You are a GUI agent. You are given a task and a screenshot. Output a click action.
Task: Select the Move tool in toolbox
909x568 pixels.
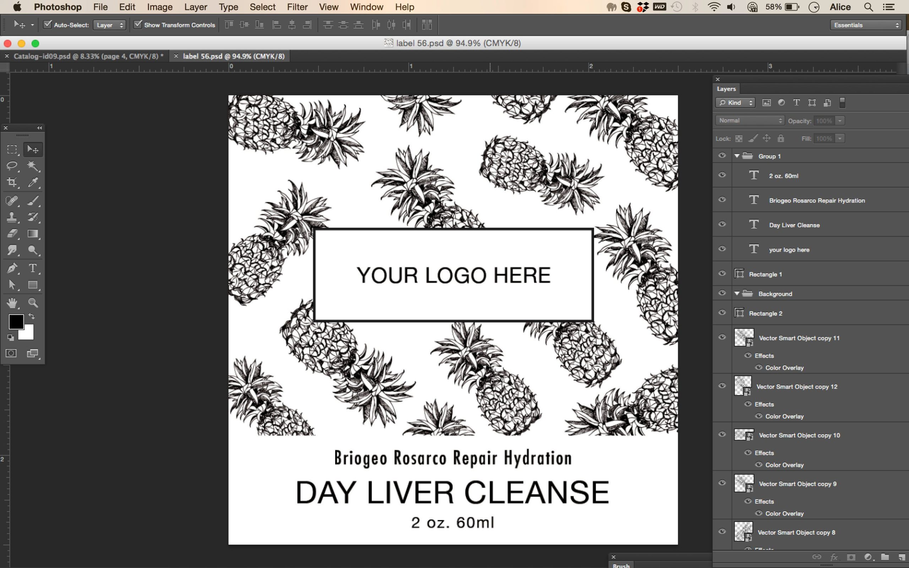point(33,149)
